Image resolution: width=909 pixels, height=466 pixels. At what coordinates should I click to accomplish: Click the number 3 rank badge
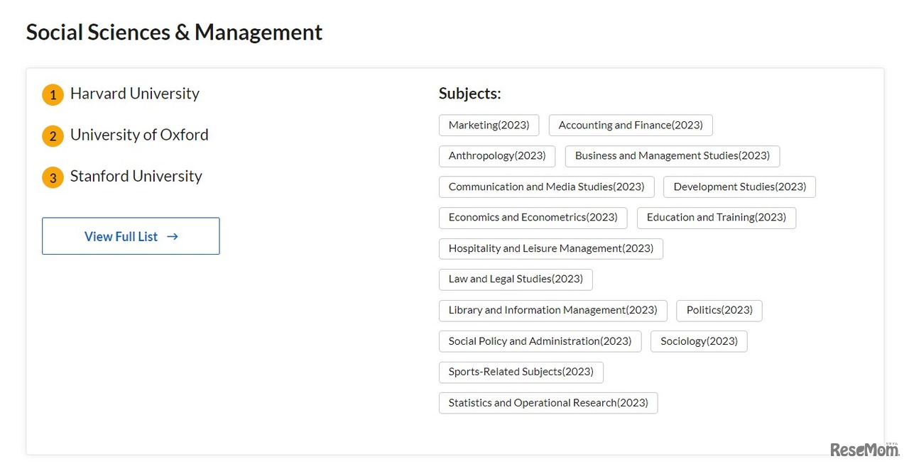coord(53,177)
